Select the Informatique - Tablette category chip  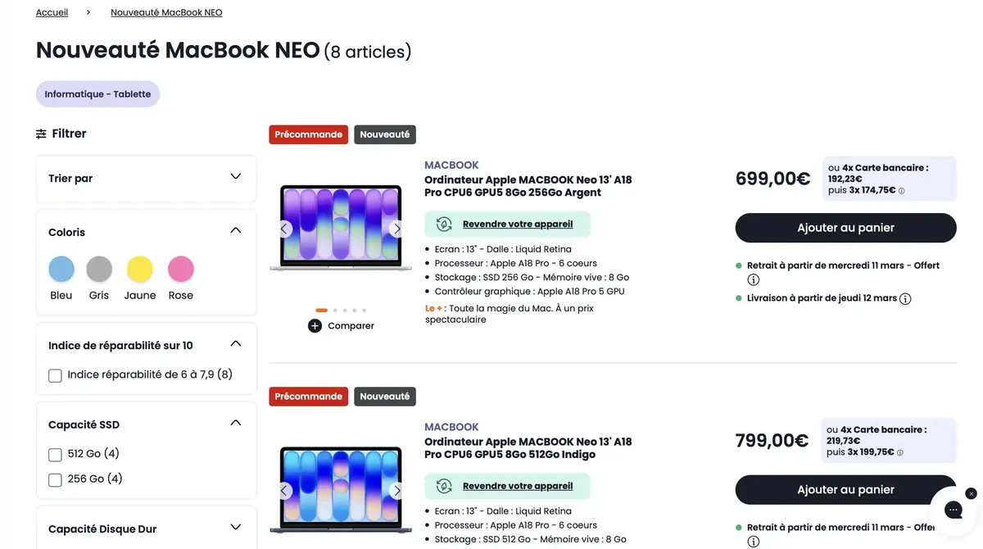click(97, 94)
